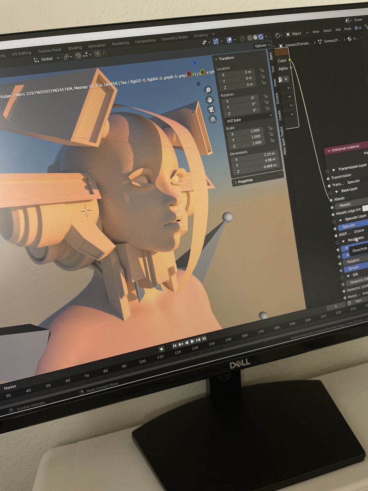Switch orthographic view with the grid icon

tap(213, 119)
